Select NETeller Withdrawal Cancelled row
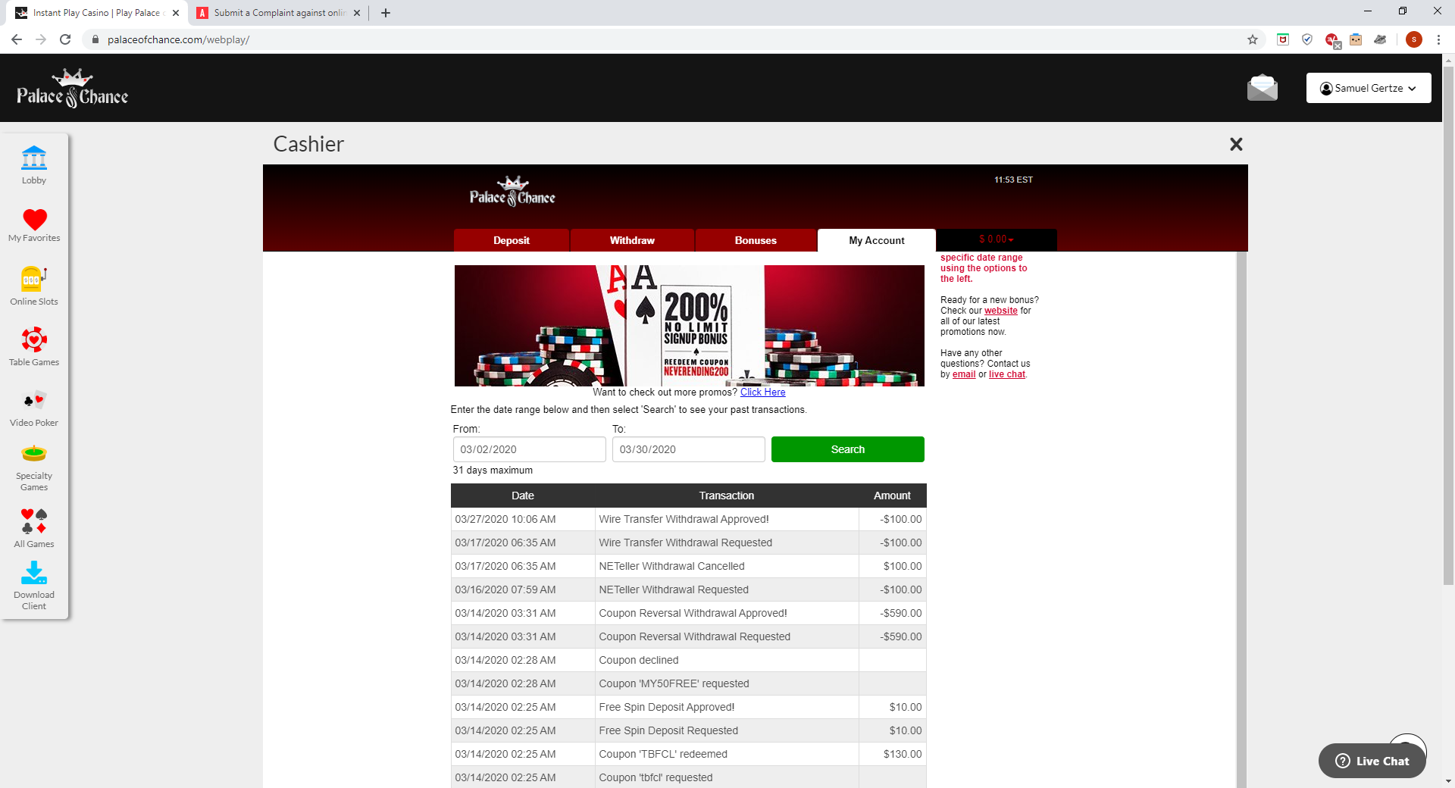 point(689,566)
